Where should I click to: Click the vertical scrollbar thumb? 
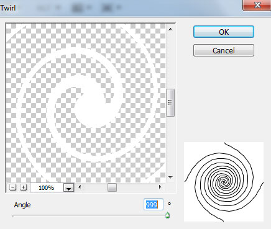click(170, 102)
